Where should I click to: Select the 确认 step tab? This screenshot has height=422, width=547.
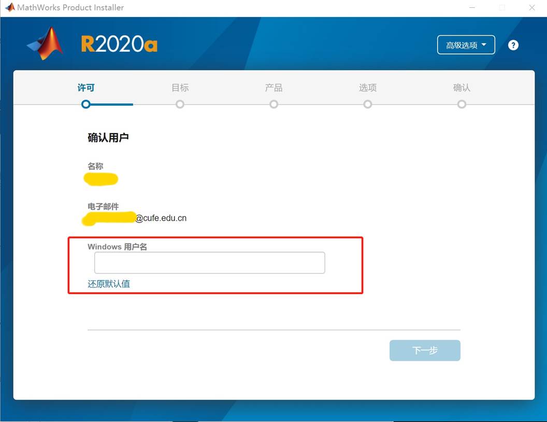462,88
